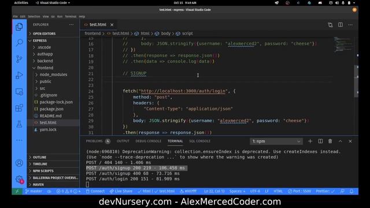The height and width of the screenshot is (208, 370).
Task: Switch to the SQL CONSOLE tab
Action: click(199, 141)
